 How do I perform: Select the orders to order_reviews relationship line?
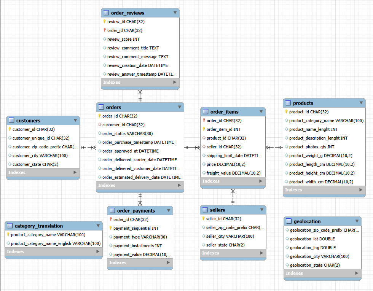click(140, 96)
